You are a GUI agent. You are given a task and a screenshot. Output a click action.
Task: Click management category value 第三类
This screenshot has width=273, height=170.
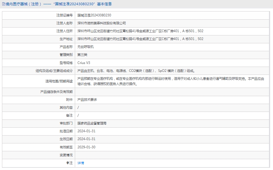tap(82, 55)
